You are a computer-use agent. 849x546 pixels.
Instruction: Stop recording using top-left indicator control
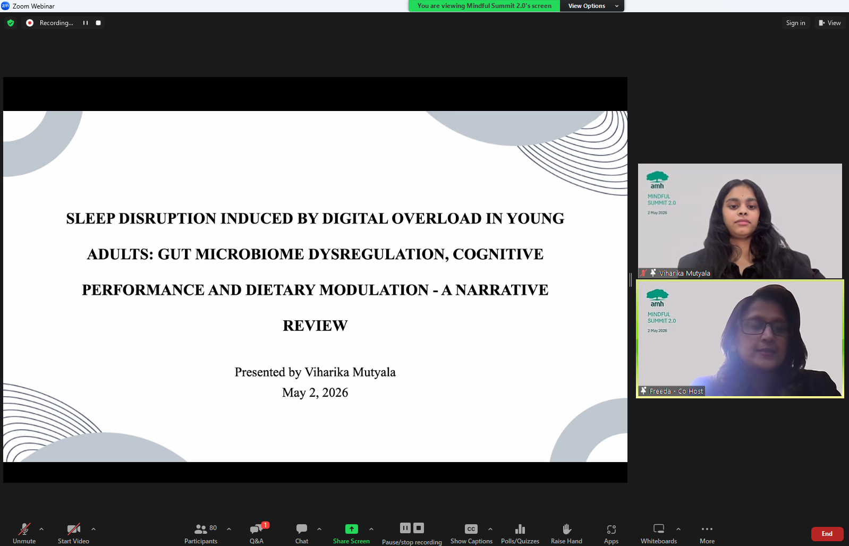pyautogui.click(x=98, y=23)
